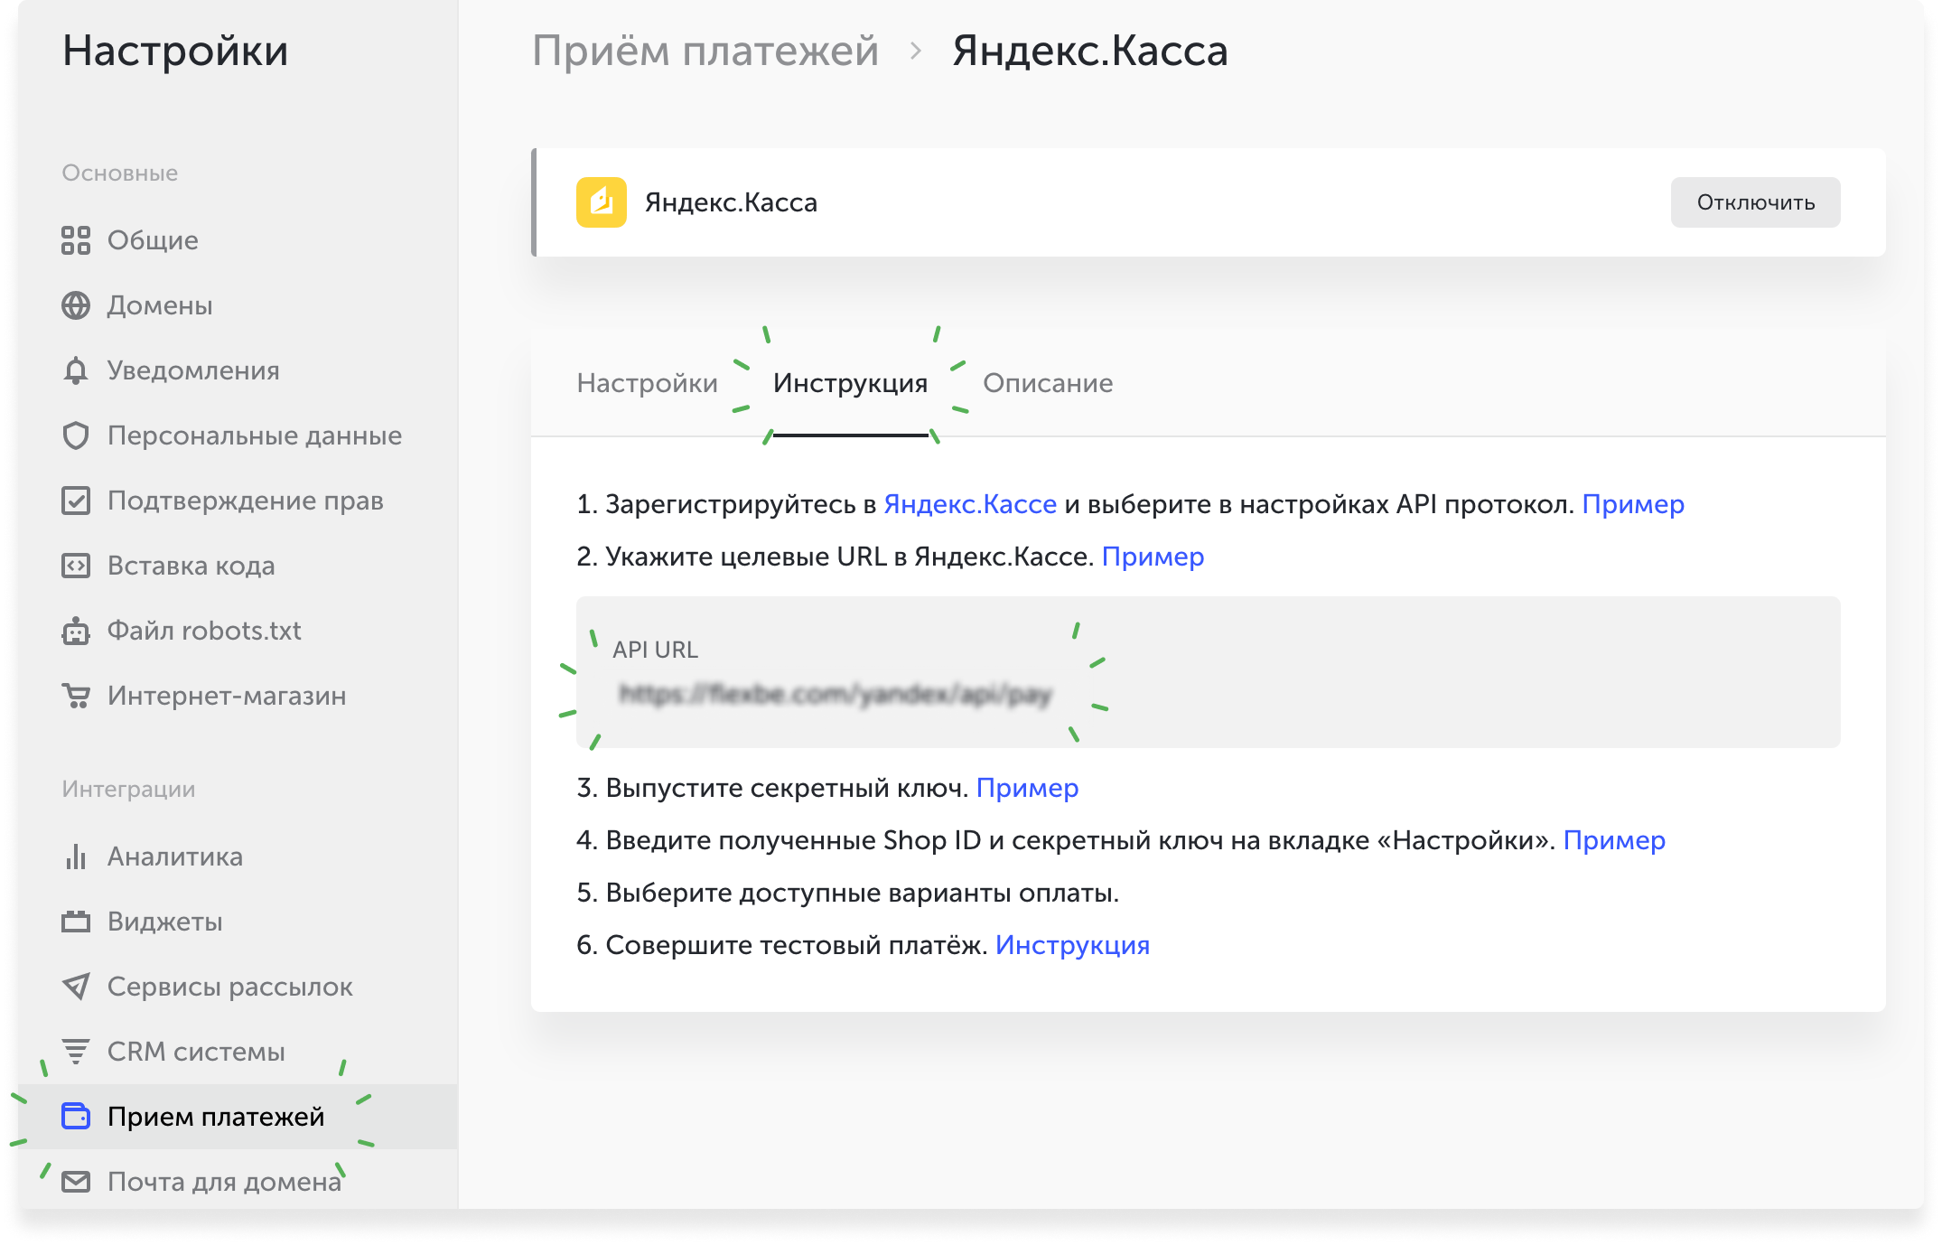This screenshot has height=1245, width=1942.
Task: Click the Отключить button
Action: click(1755, 202)
